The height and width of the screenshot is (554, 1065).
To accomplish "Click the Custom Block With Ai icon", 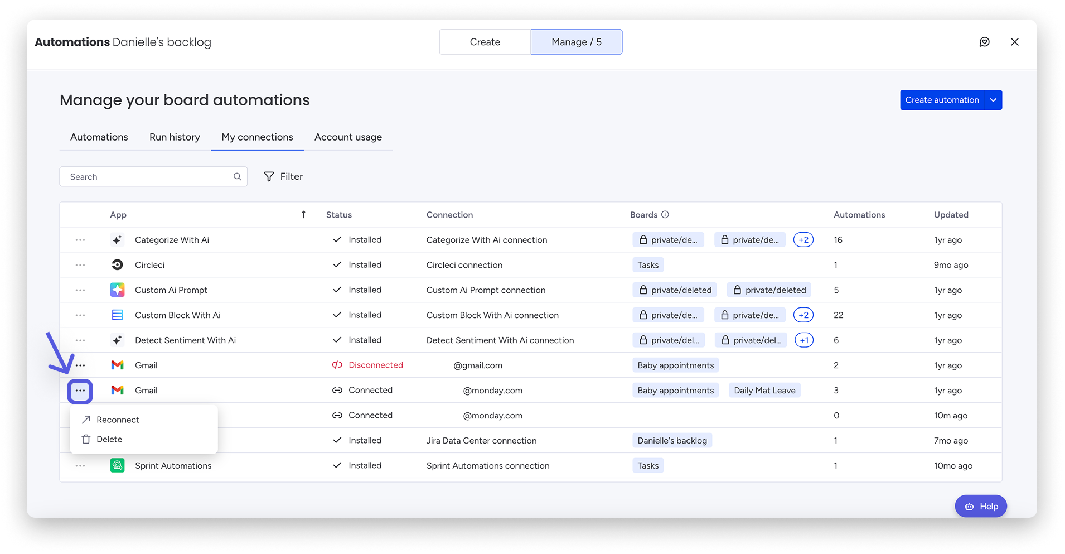I will click(x=117, y=315).
